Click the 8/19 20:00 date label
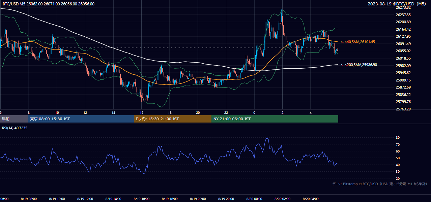The height and width of the screenshot is (202, 431). point(198,199)
